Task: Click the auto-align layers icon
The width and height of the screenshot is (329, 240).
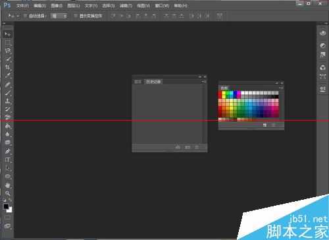Action: tap(219, 16)
